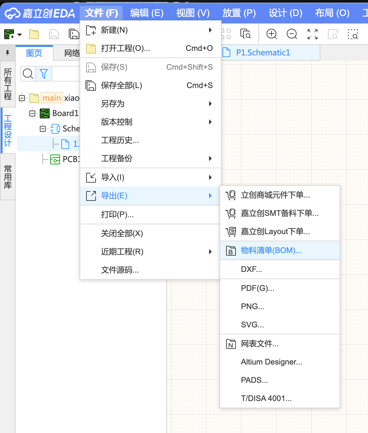Viewport: 368px width, 433px height.
Task: Open the new board dropdown icon in toolbar
Action: pyautogui.click(x=9, y=34)
